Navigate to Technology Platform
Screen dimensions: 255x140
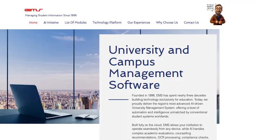(x=107, y=23)
